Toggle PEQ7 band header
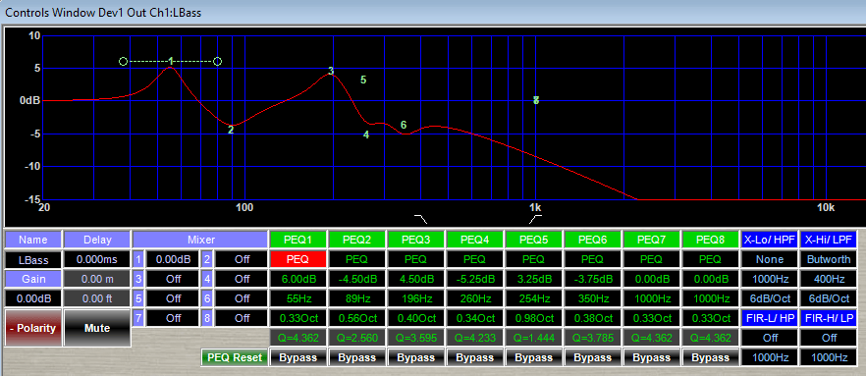 652,240
